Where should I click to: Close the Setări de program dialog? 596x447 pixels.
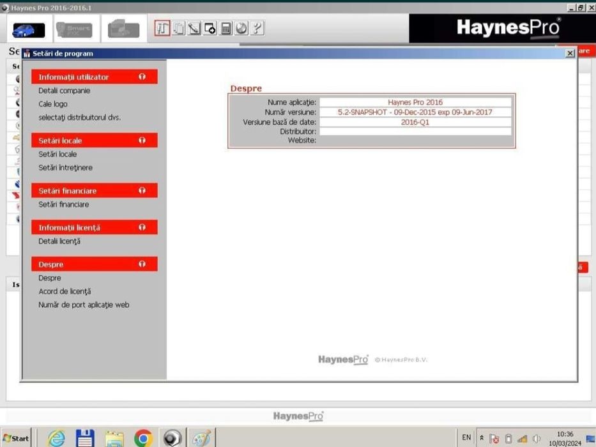coord(570,53)
